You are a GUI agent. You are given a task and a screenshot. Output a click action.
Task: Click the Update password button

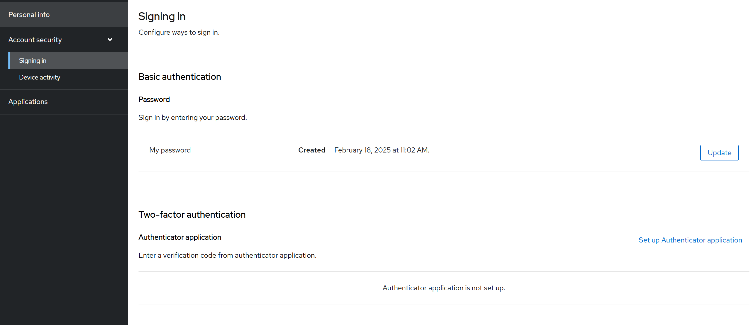click(719, 153)
